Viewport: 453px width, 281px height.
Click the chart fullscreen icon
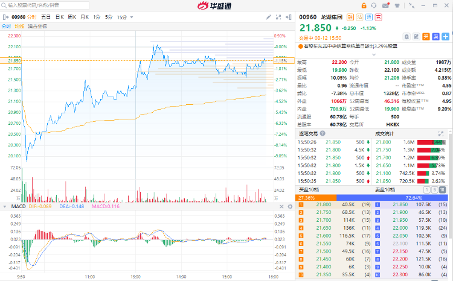tap(278, 17)
